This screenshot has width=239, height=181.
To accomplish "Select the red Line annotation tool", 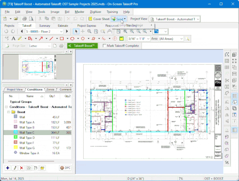I will click(51, 39).
